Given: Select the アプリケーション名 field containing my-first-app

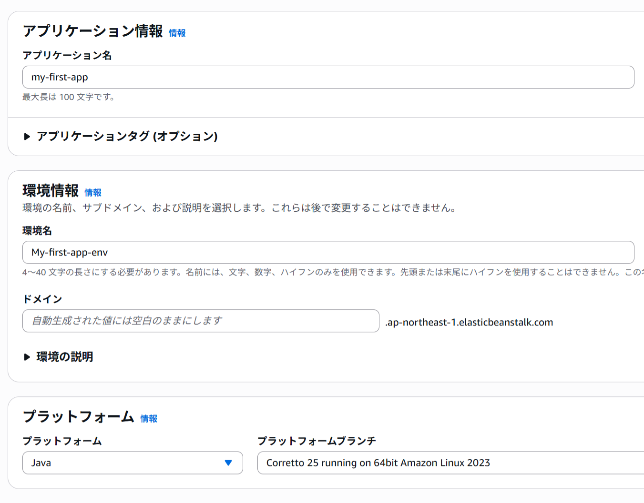Looking at the screenshot, I should click(328, 77).
